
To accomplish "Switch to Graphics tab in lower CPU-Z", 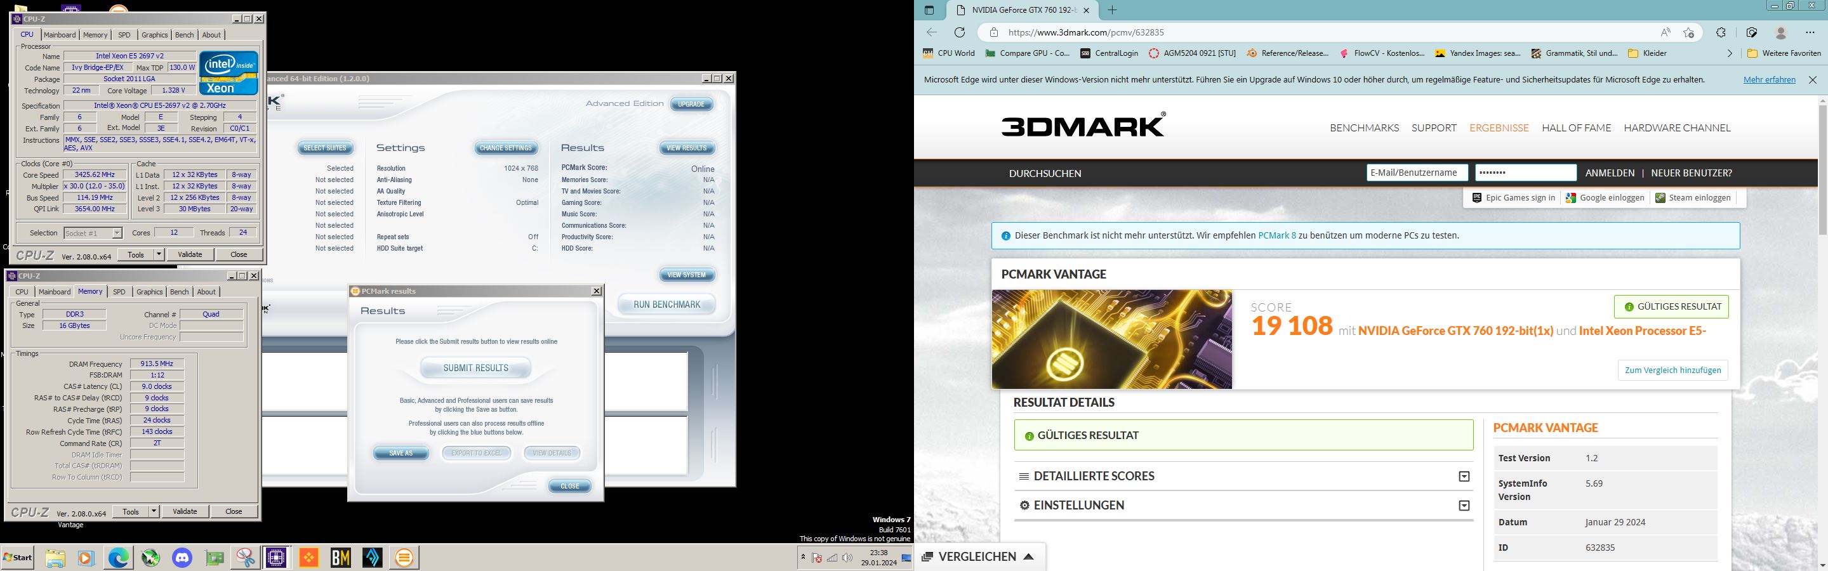I will click(149, 292).
